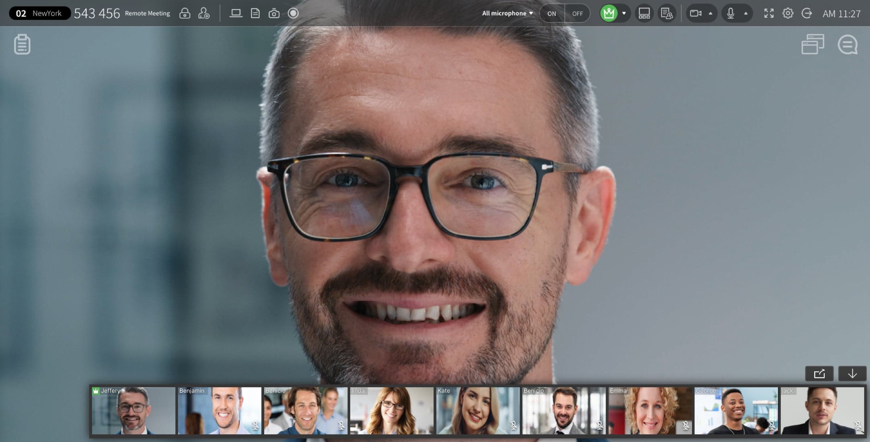Toggle microphone ON to OFF
The width and height of the screenshot is (870, 442).
click(x=577, y=12)
